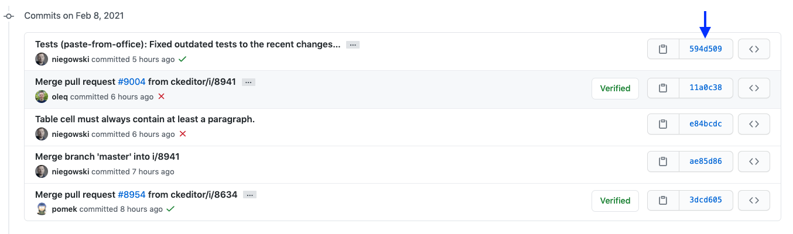Image resolution: width=793 pixels, height=234 pixels.
Task: Expand description of paste-from-office tests commit
Action: 352,44
